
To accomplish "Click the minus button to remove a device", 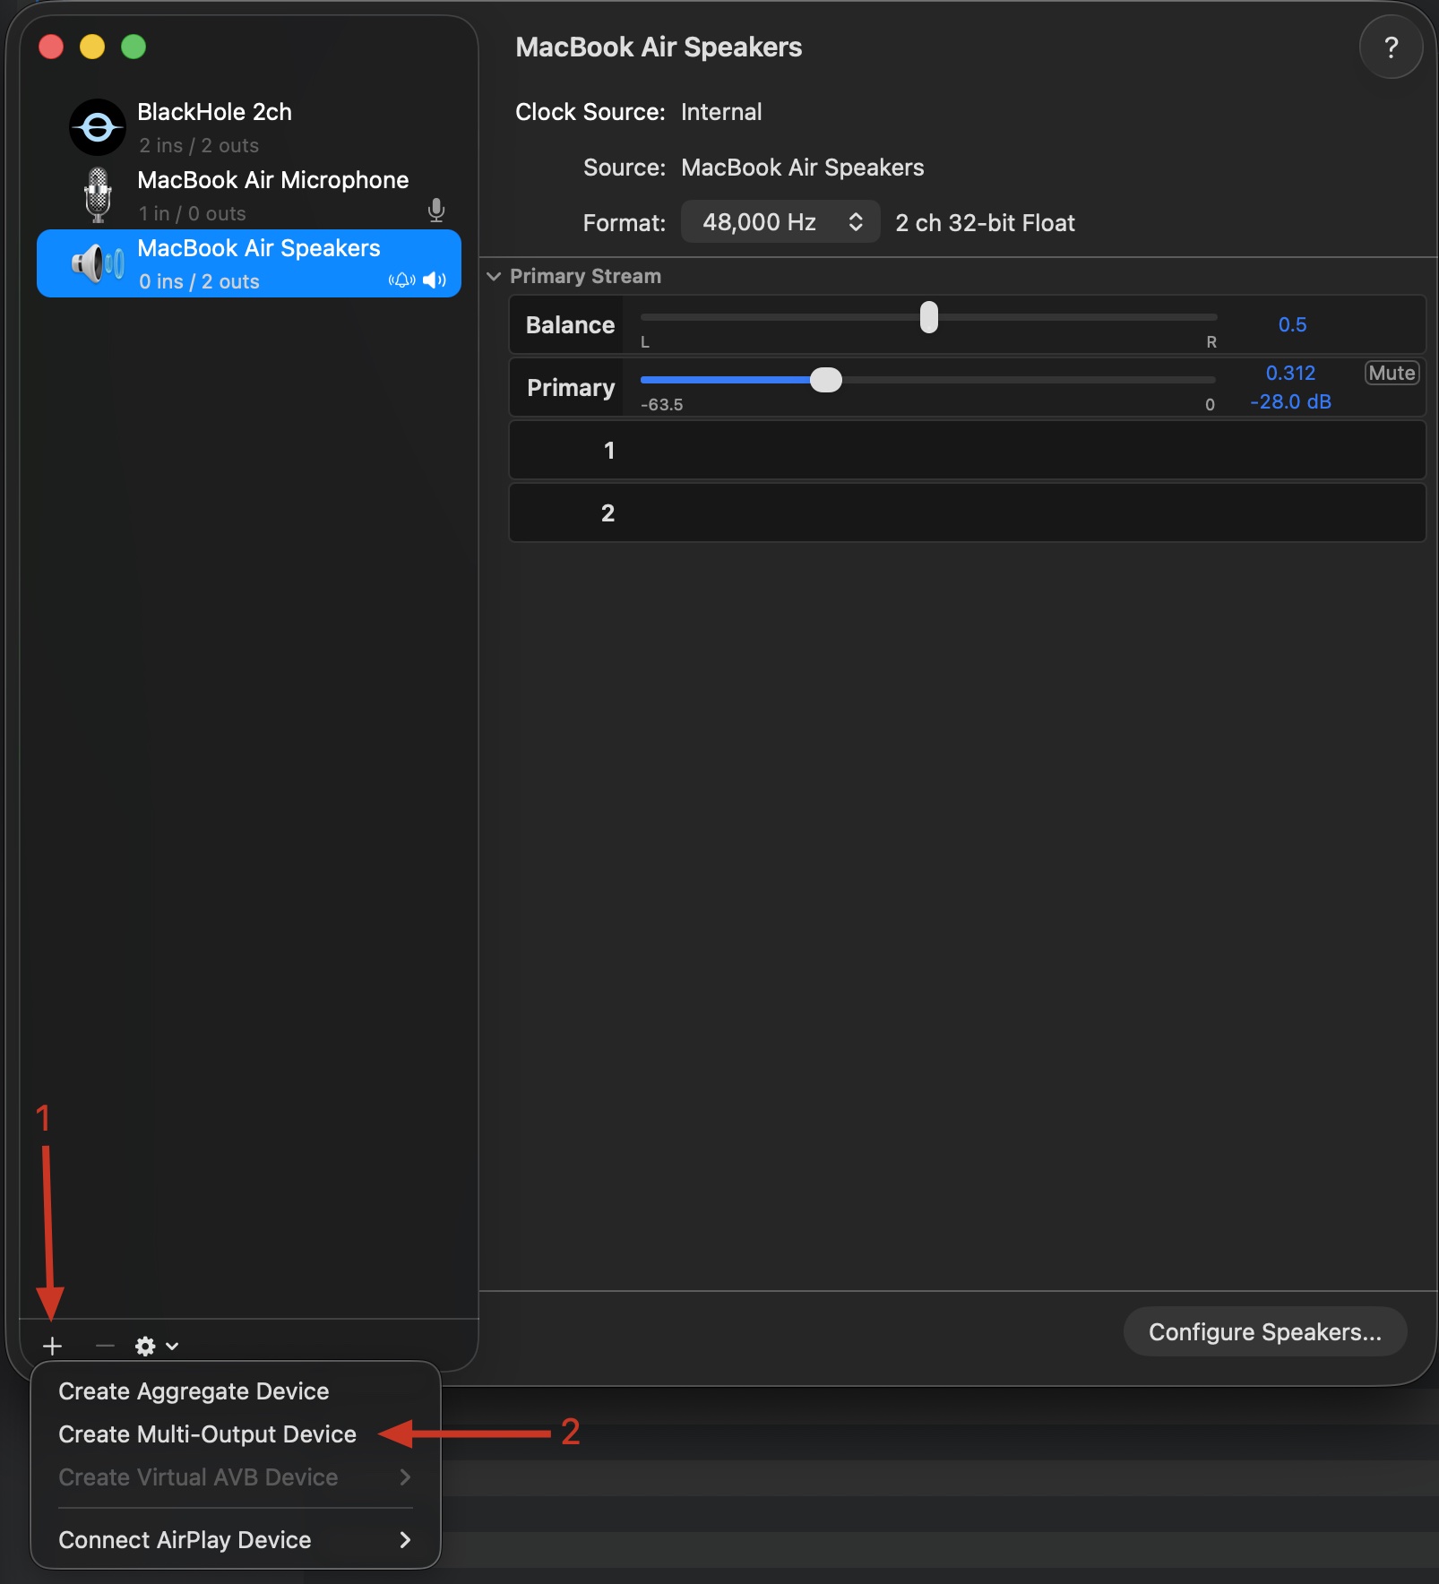I will (x=105, y=1346).
